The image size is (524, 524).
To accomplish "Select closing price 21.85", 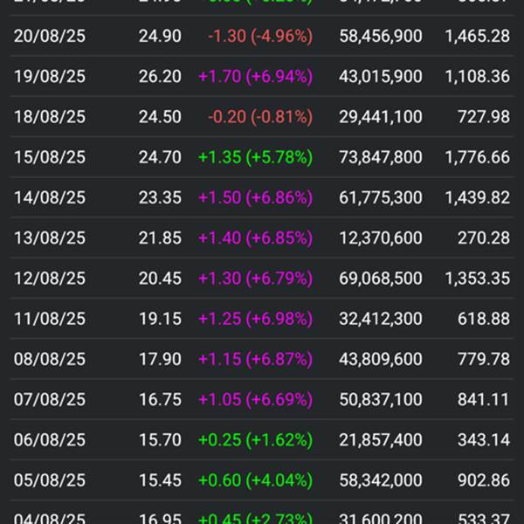I will 160,238.
